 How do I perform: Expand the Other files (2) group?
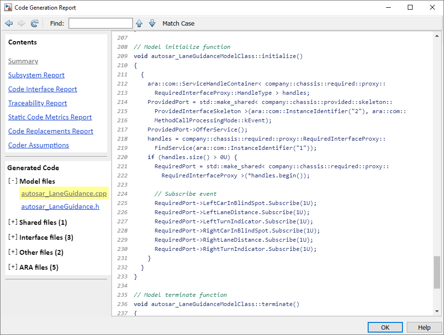coord(13,252)
